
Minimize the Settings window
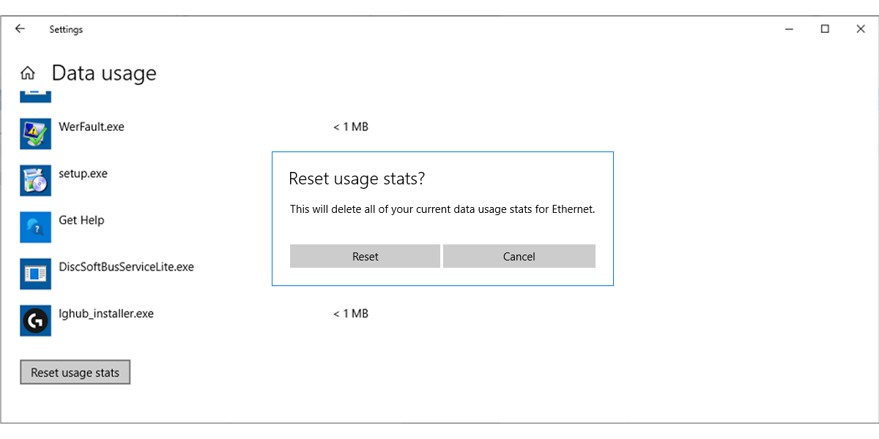point(787,29)
